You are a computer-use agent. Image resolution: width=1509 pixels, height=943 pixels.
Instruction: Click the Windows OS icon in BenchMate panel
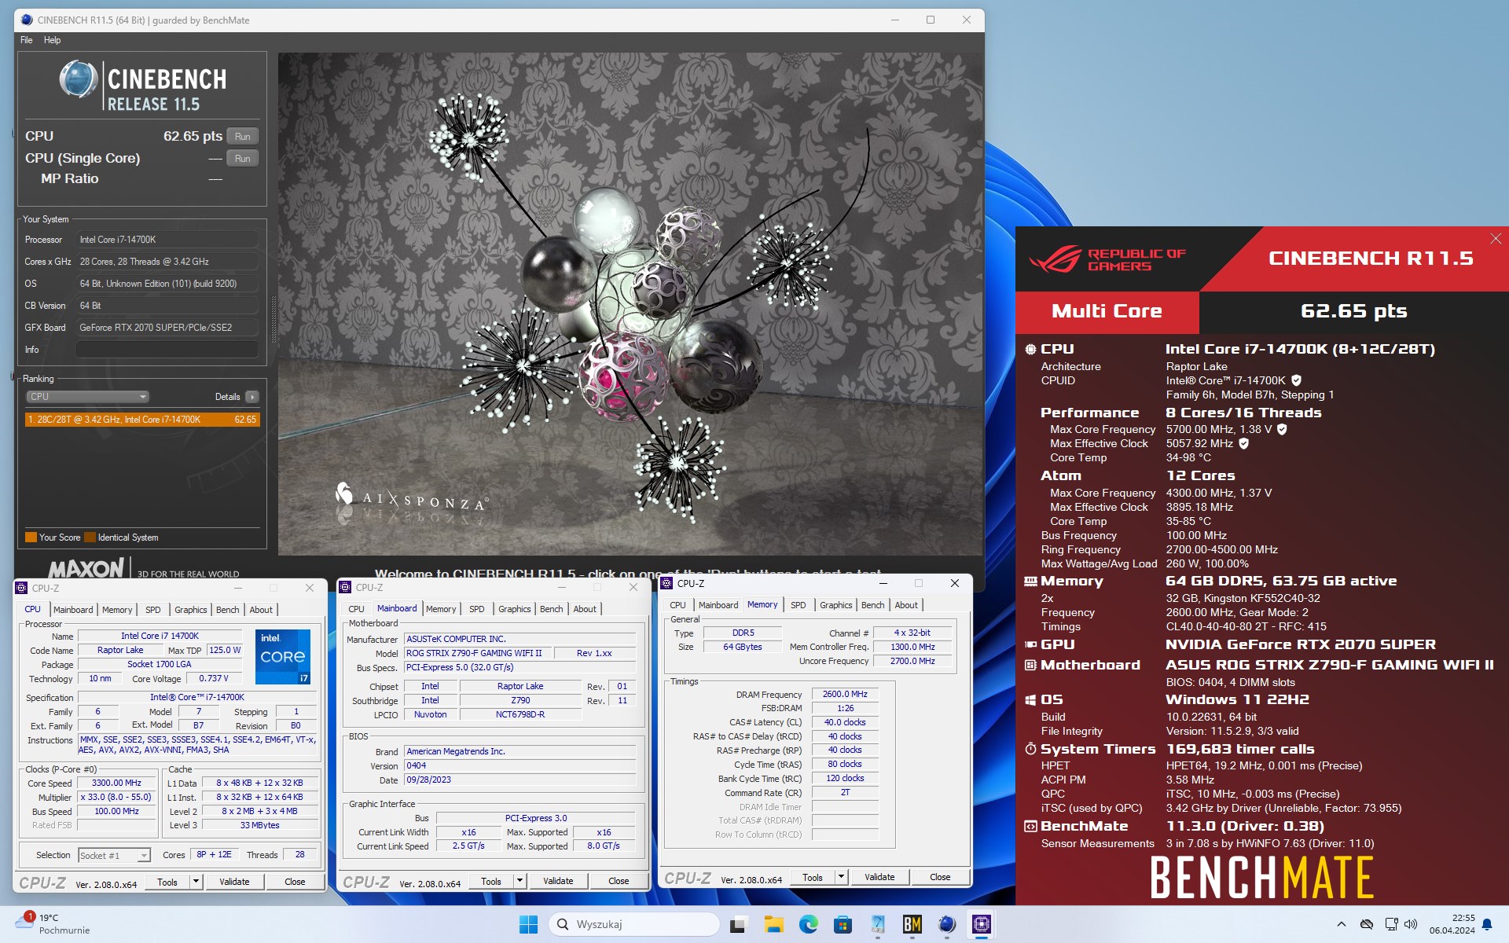1030,699
